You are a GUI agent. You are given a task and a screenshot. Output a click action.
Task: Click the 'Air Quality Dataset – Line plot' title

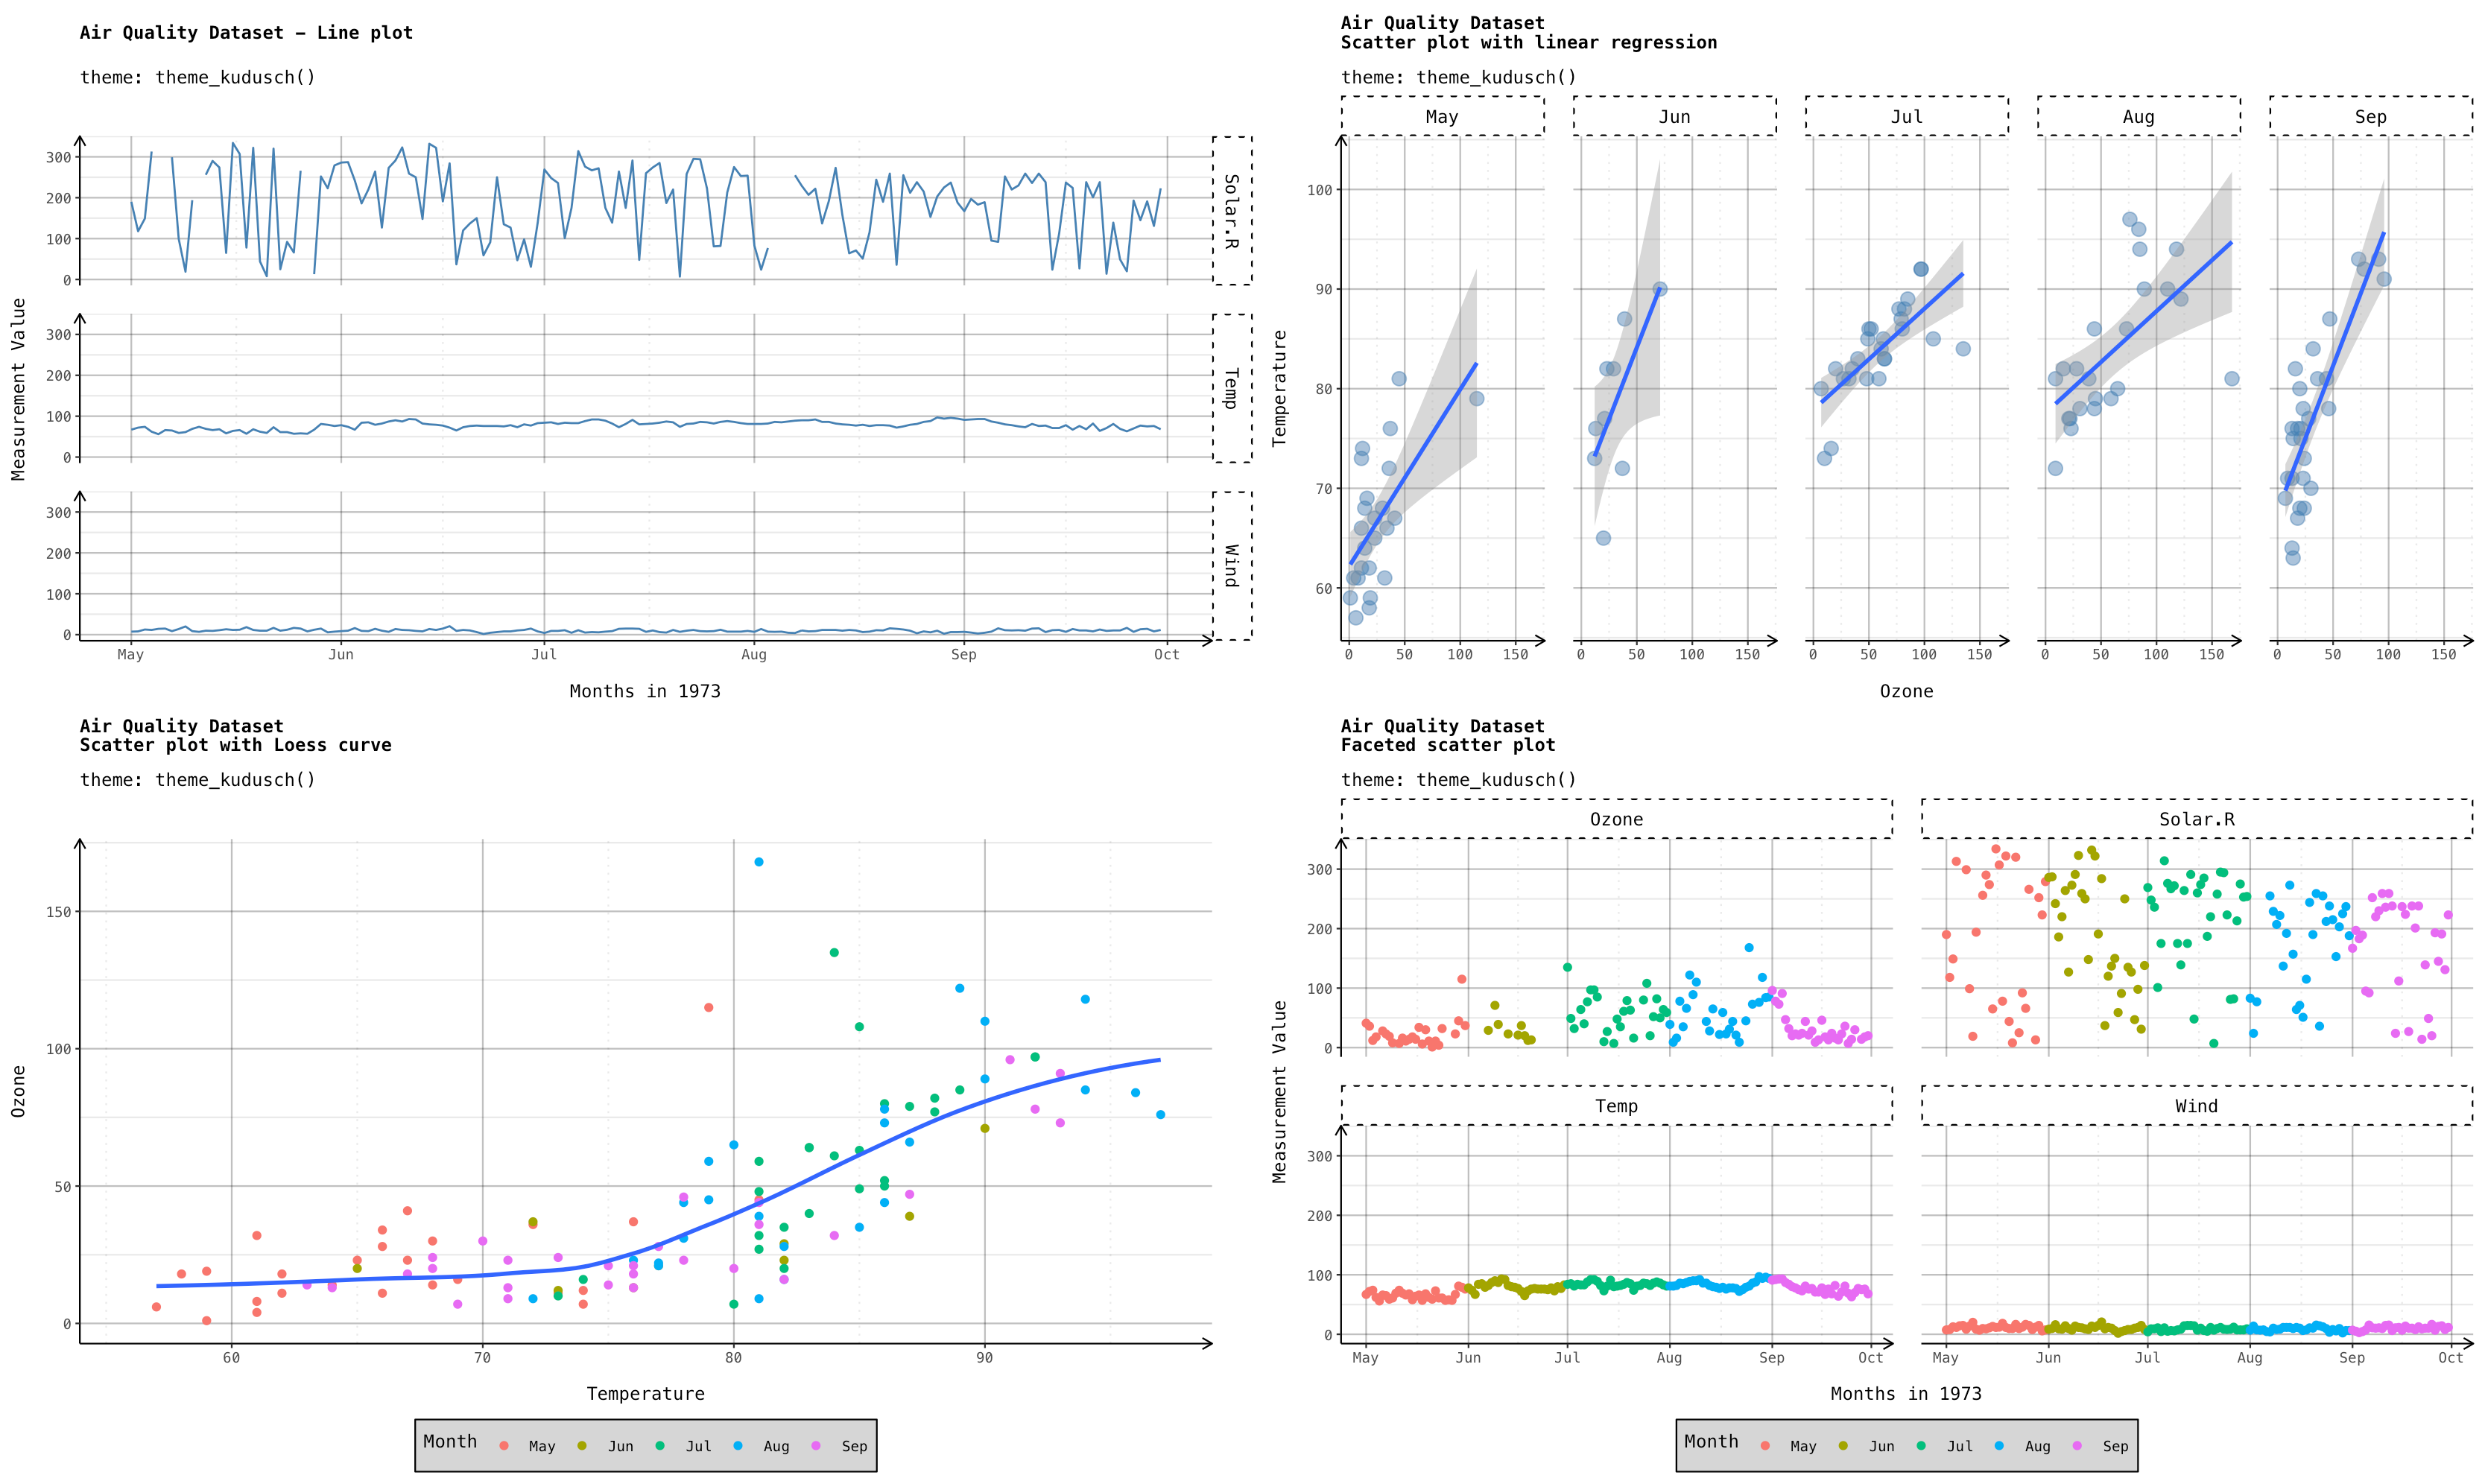246,33
